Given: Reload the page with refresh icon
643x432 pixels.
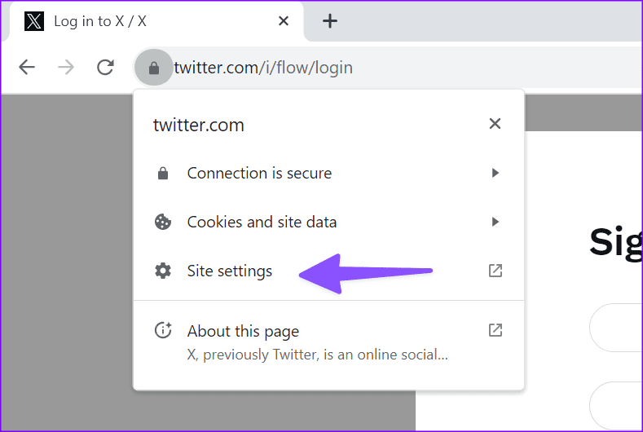Looking at the screenshot, I should click(x=105, y=68).
